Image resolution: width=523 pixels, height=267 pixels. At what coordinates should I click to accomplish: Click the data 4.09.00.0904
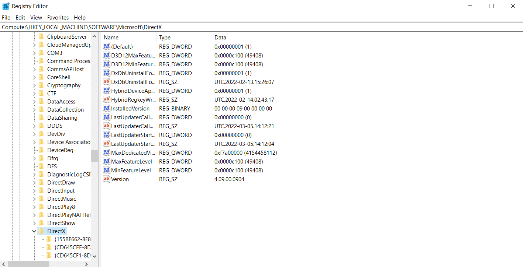pyautogui.click(x=229, y=179)
